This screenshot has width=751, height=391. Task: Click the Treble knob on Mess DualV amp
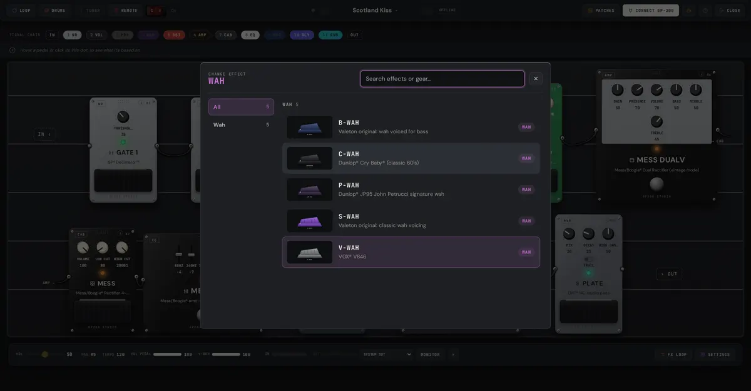coord(656,121)
